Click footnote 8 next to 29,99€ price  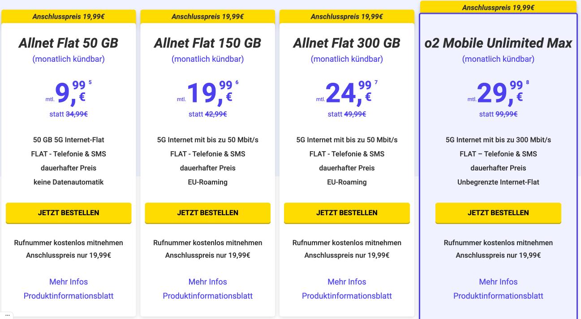(528, 82)
